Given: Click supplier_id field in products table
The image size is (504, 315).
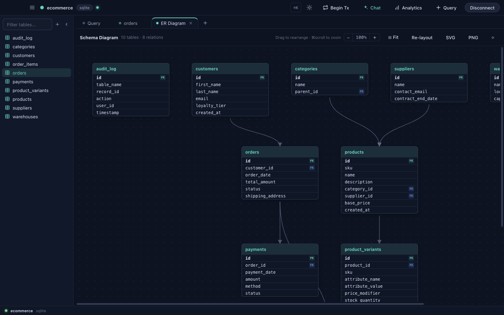Looking at the screenshot, I should (379, 196).
